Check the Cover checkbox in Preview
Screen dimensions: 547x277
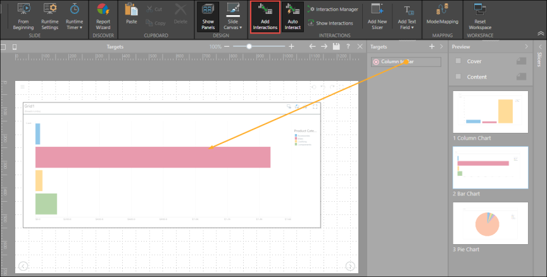point(458,61)
